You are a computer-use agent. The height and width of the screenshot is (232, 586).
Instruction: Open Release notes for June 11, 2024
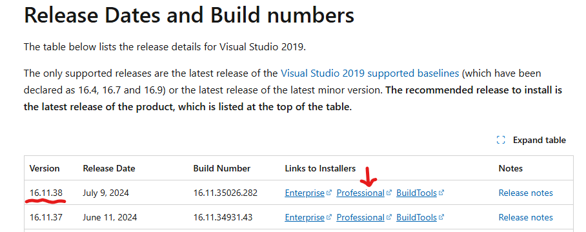point(525,217)
